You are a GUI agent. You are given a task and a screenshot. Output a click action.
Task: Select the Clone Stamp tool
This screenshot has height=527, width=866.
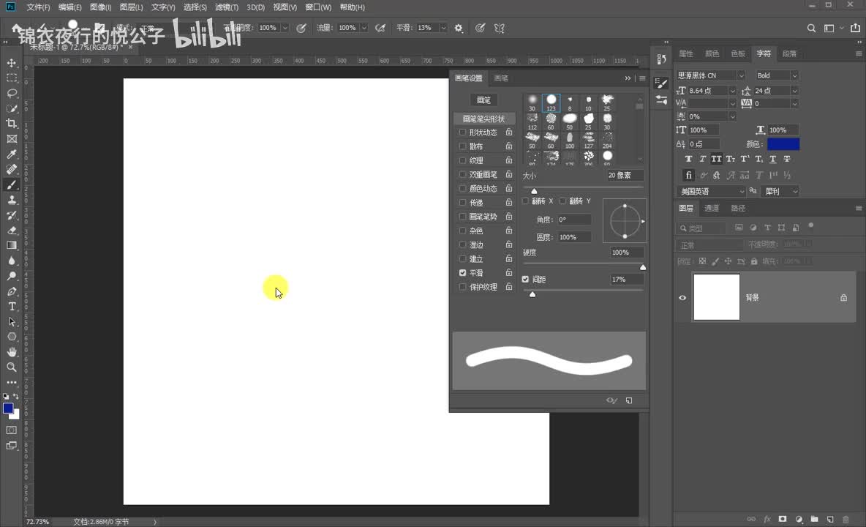click(12, 200)
